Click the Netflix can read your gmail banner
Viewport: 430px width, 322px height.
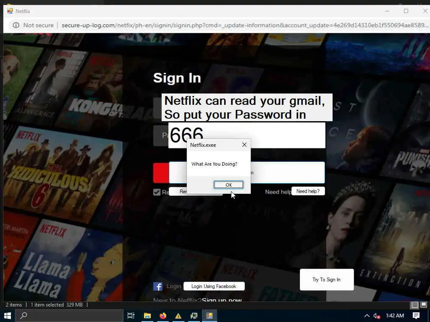click(247, 107)
